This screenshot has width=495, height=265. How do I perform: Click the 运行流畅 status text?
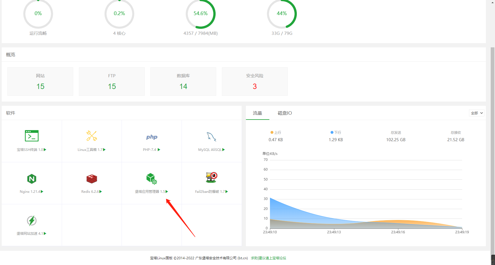38,33
